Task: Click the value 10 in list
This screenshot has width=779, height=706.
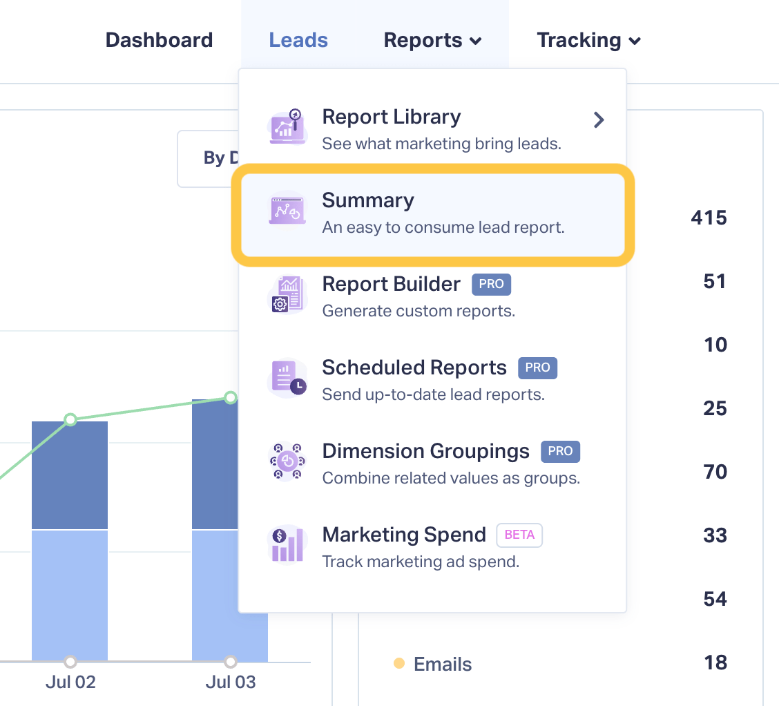Action: tap(715, 345)
